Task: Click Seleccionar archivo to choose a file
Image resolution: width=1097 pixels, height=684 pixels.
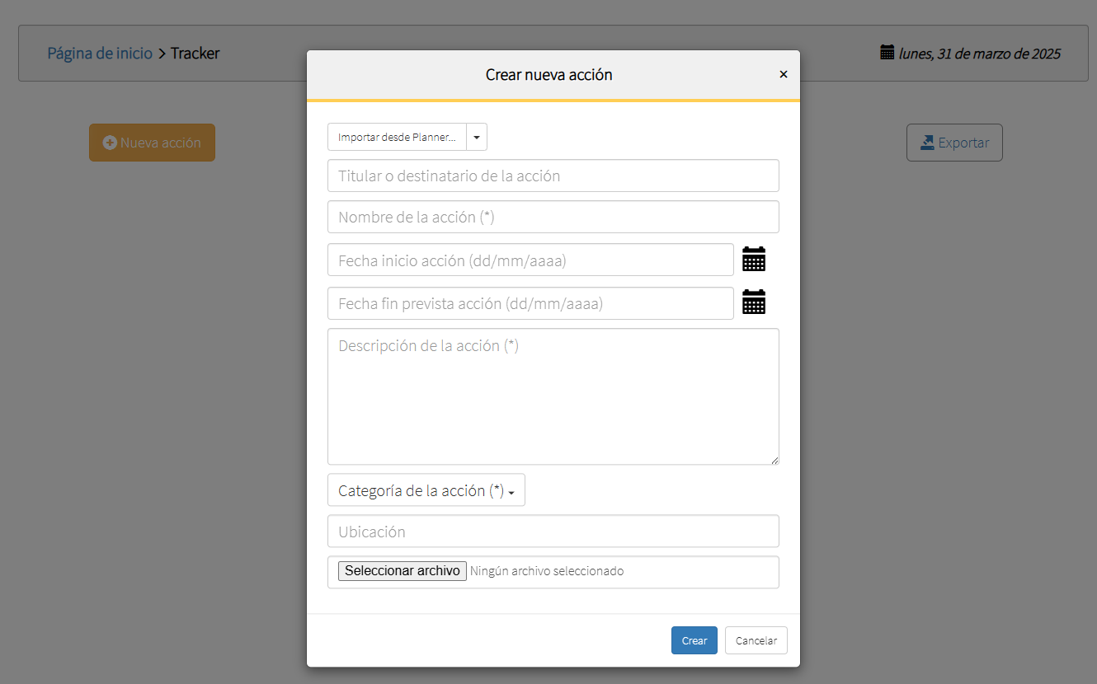Action: tap(403, 571)
